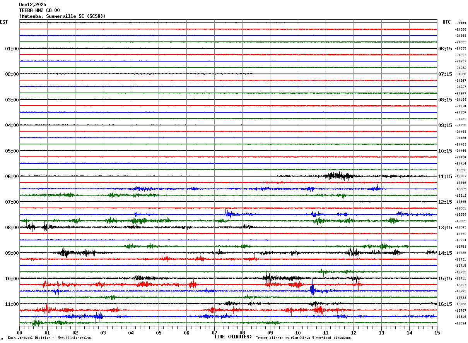Click the TIME (MINUTES) axis label
Screen dimensions: 468x343
point(233,337)
